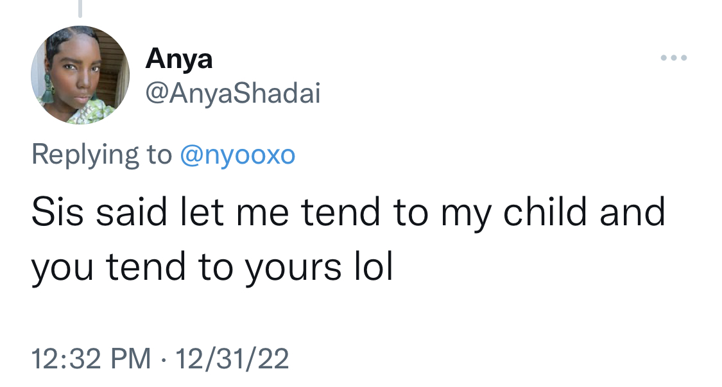This screenshot has height=387, width=722.
Task: Click the tweet line "you tend to yours lol"
Action: [212, 268]
